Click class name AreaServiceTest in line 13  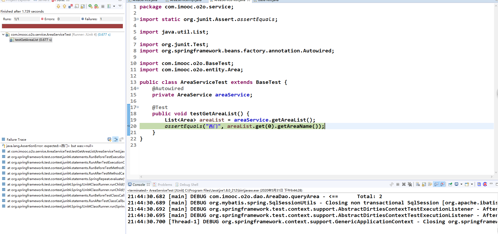pos(204,82)
